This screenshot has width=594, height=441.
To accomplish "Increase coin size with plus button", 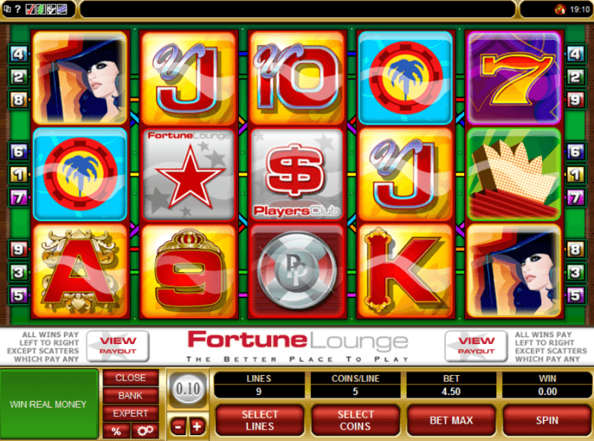I will point(197,427).
